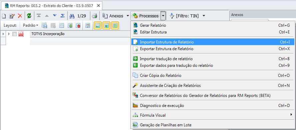Select Diagnostico de execução entry
Image resolution: width=296 pixels, height=130 pixels.
[x=213, y=105]
